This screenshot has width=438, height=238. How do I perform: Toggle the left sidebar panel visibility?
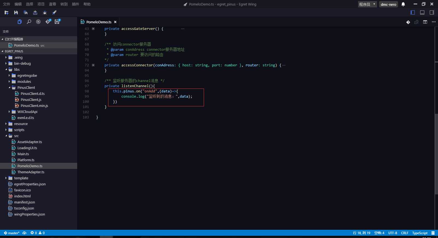coord(413,12)
